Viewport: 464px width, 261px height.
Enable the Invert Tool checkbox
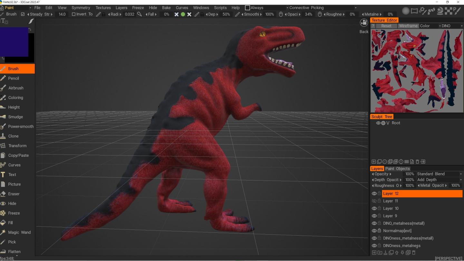click(73, 14)
